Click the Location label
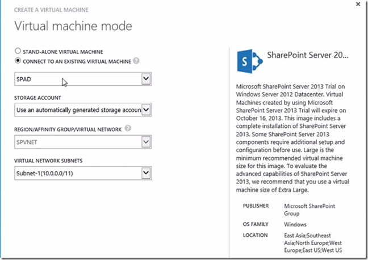This screenshot has width=368, height=260. coord(255,236)
